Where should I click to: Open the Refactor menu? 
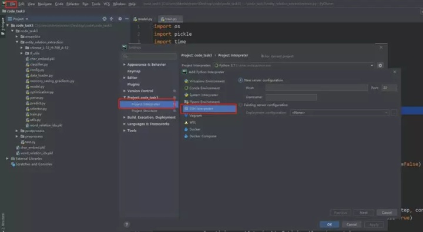tap(73, 4)
